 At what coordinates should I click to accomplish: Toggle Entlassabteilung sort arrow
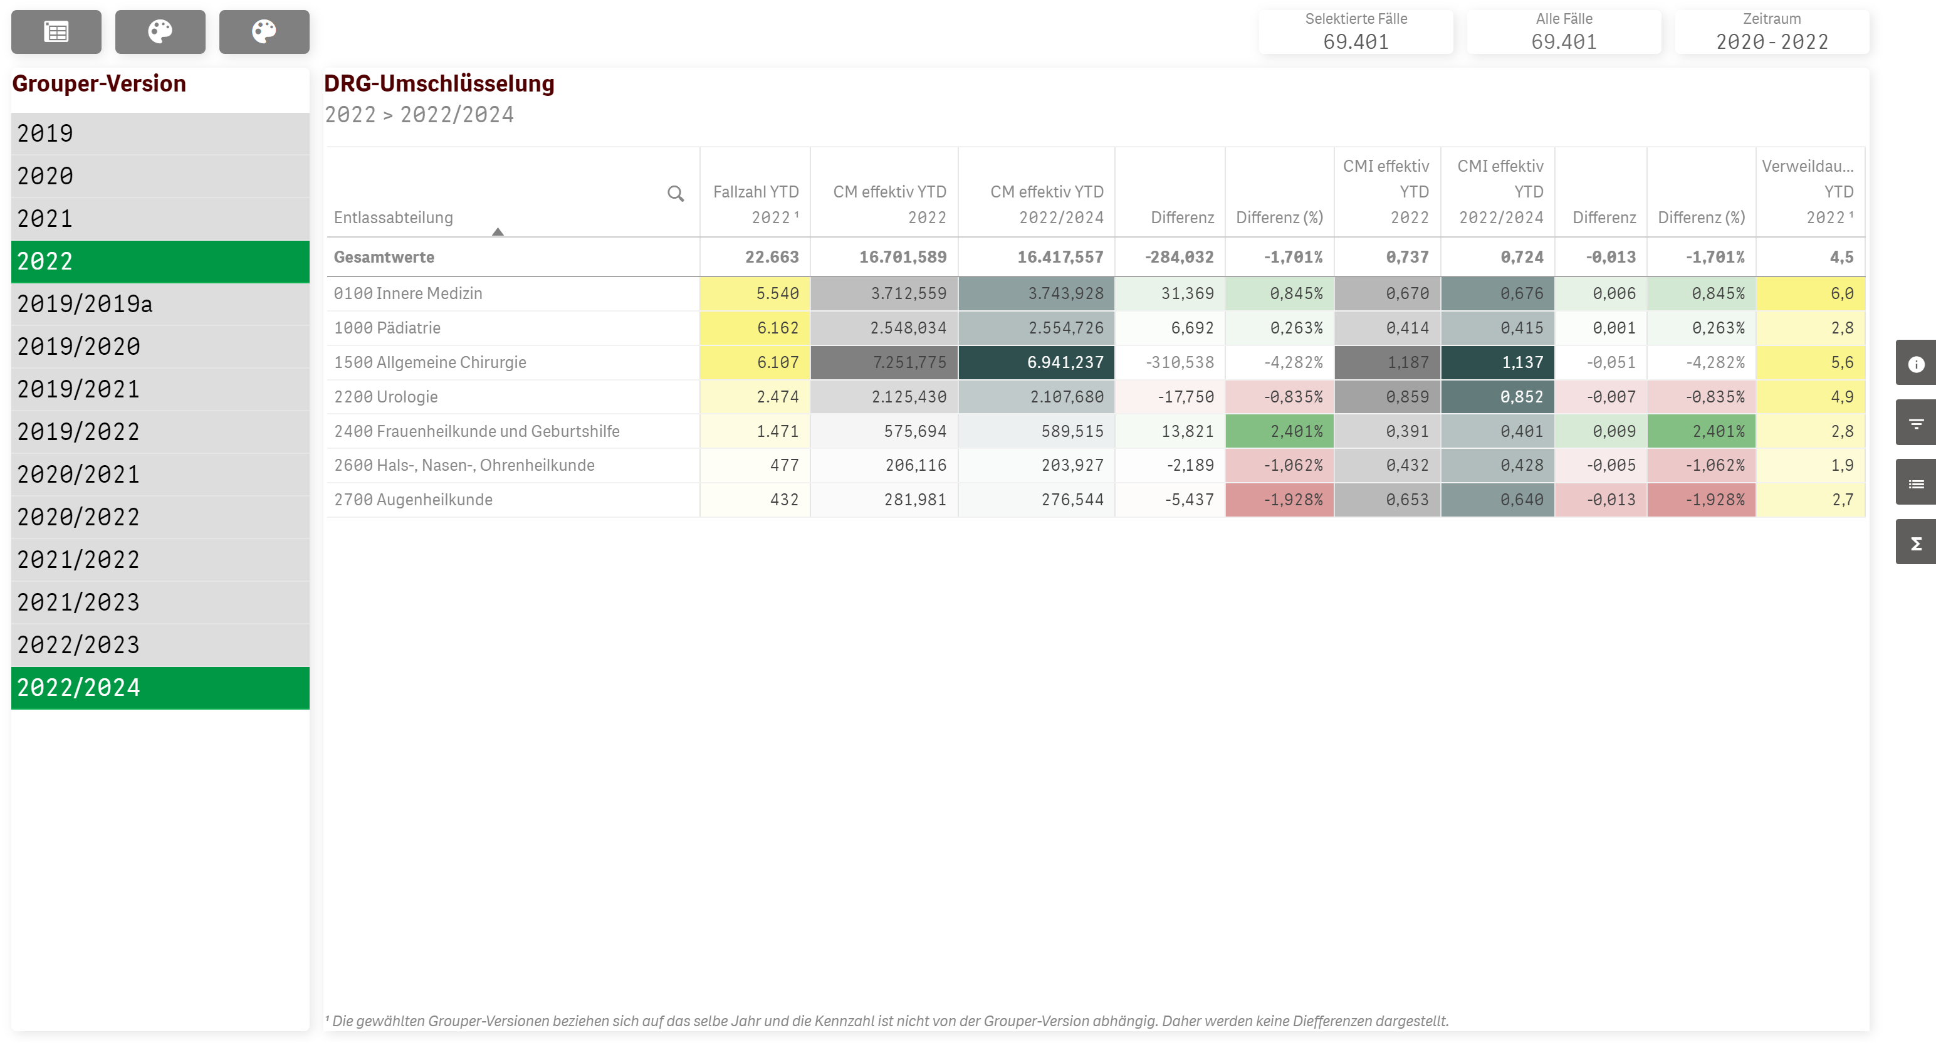pyautogui.click(x=498, y=231)
